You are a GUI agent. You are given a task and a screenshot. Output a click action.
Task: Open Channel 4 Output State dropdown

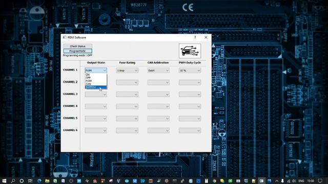96,107
